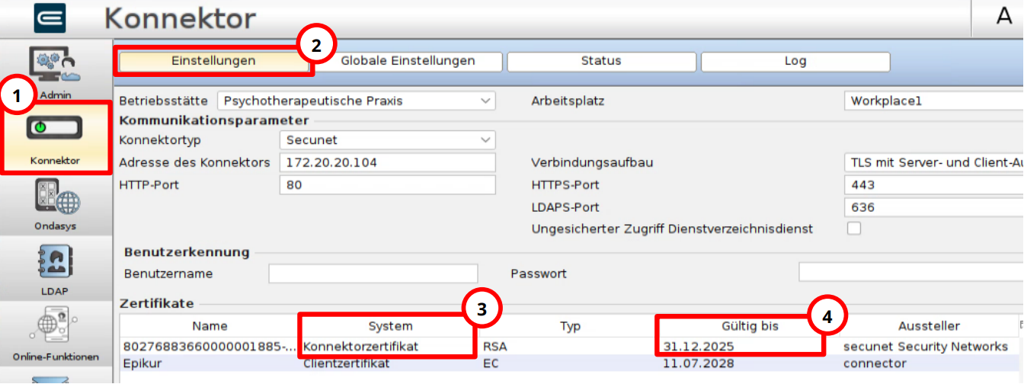Select the certificate named 80276883660000001885
Screen dimensions: 1024x384
pyautogui.click(x=210, y=347)
